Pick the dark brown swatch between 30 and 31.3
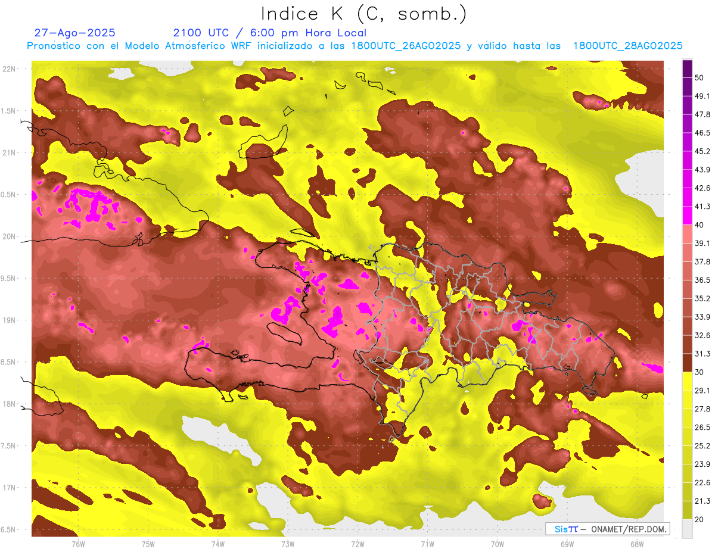The image size is (715, 552). [x=687, y=363]
